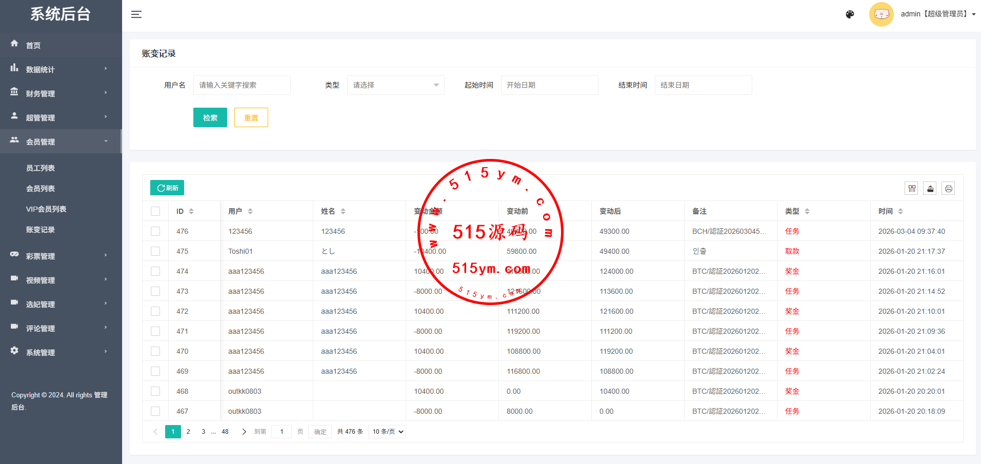Click next page arrow in pagination
The image size is (981, 464).
[x=244, y=432]
